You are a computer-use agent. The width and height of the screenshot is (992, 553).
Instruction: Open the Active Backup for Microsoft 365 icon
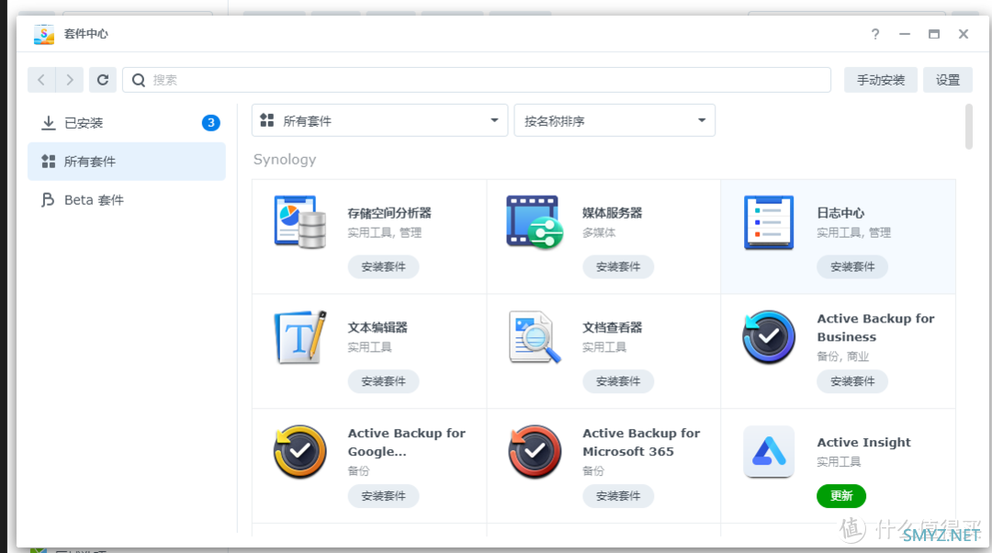pos(535,451)
